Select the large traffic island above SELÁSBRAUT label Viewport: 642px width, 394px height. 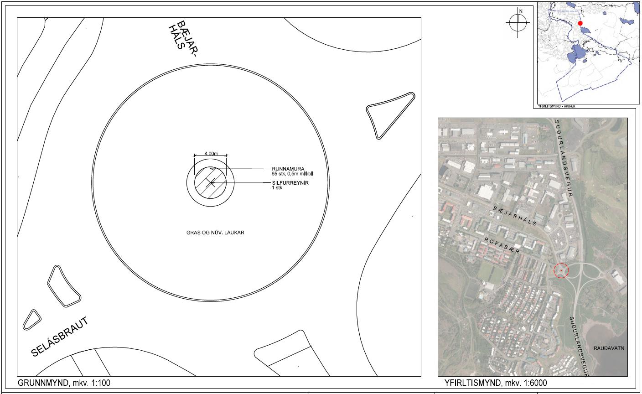(x=64, y=286)
